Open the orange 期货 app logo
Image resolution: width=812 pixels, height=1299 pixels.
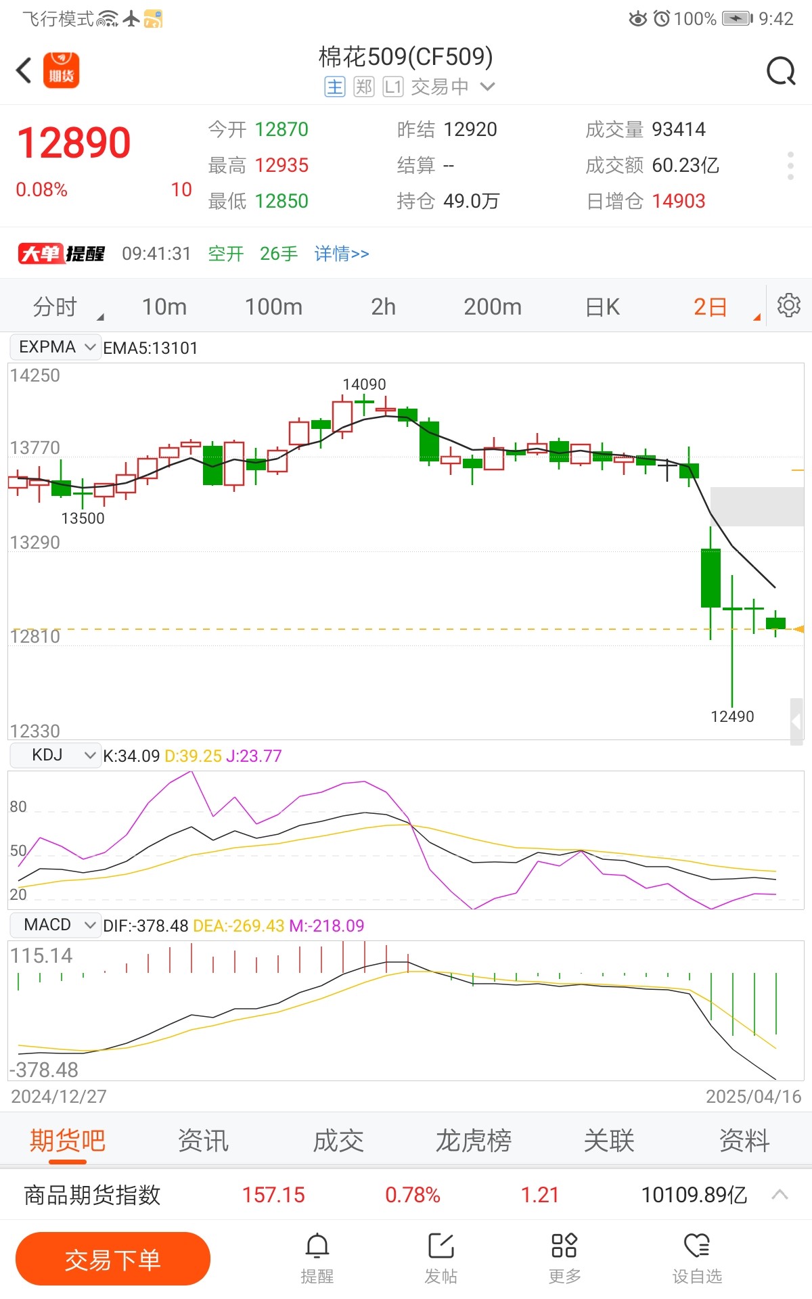(62, 70)
